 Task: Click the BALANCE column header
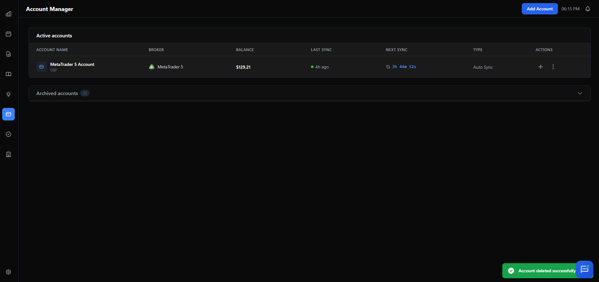point(245,50)
